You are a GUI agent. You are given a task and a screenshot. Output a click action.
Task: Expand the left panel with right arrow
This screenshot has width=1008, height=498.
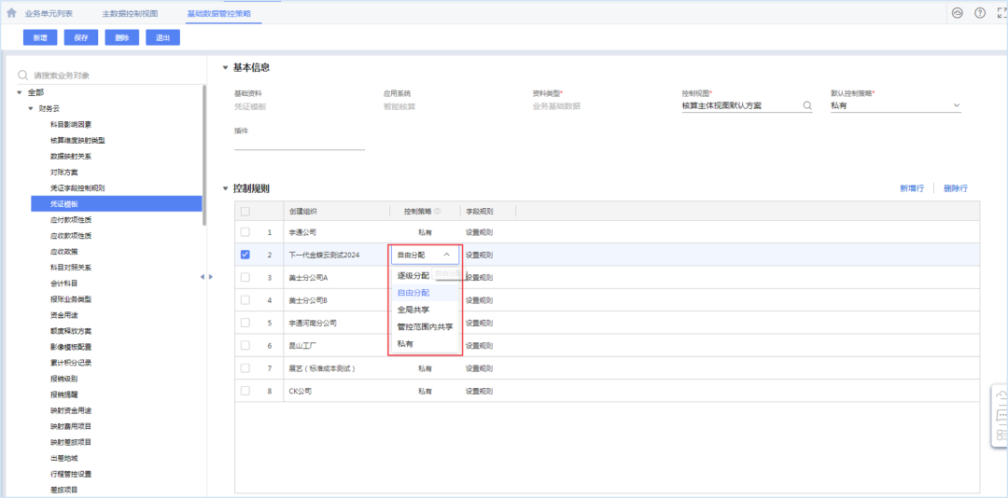click(210, 276)
